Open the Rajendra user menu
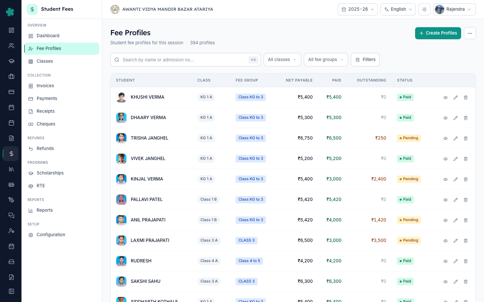This screenshot has width=484, height=302. pyautogui.click(x=454, y=9)
